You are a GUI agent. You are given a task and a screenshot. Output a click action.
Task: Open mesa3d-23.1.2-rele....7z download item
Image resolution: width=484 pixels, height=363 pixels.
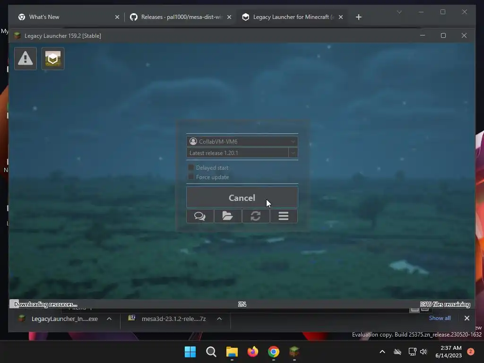click(174, 319)
